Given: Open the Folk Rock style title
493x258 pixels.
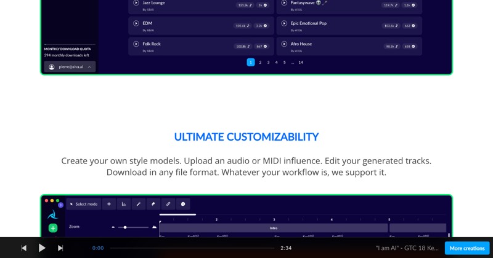Looking at the screenshot, I should tap(152, 44).
